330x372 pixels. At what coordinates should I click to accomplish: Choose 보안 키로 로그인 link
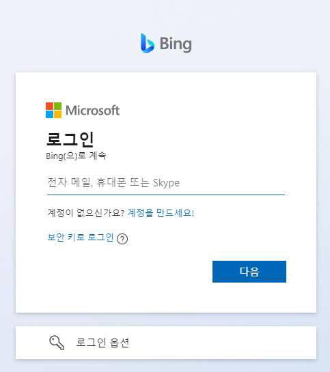(x=81, y=237)
